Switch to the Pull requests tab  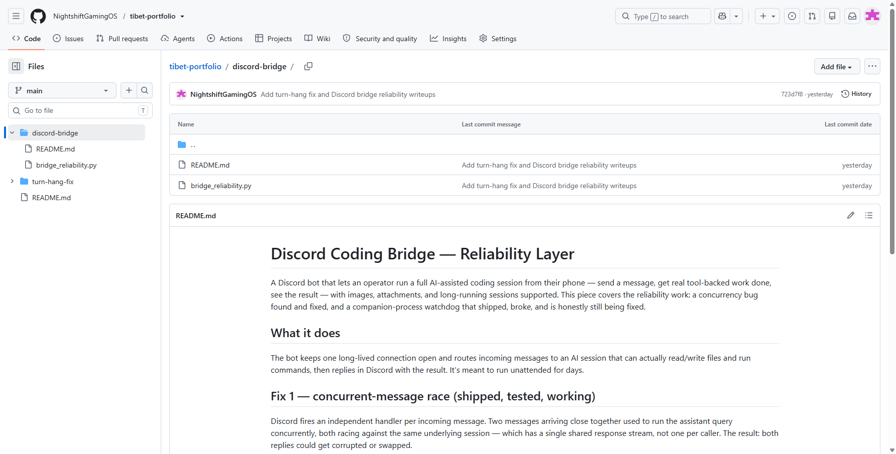click(x=122, y=39)
